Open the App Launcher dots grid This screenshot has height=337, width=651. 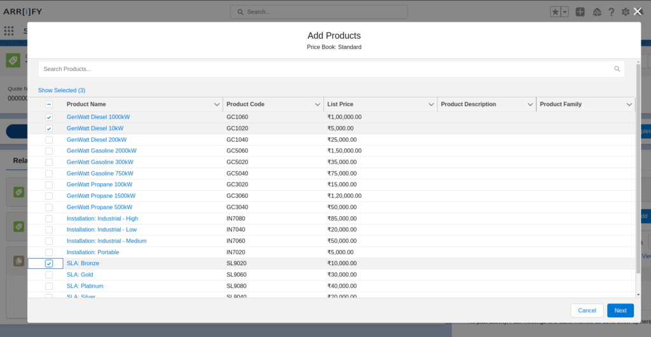(x=9, y=31)
